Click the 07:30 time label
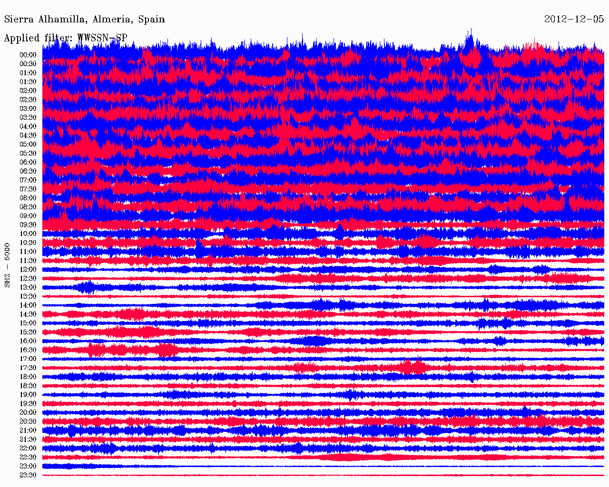 click(x=28, y=189)
